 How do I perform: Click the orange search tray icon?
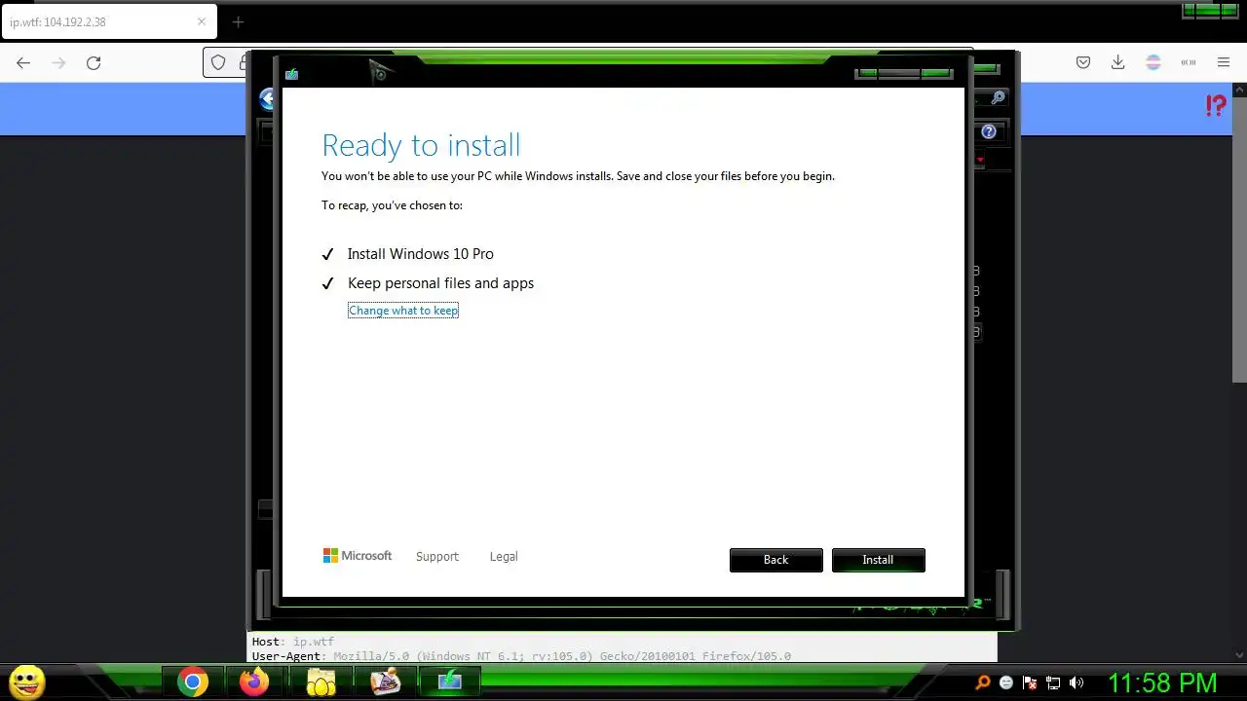983,683
